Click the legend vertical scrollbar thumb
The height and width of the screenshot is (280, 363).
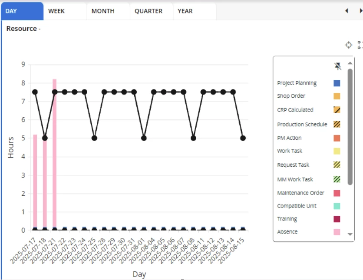(350, 126)
